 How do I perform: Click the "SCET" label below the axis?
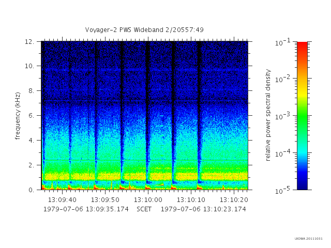pos(144,209)
